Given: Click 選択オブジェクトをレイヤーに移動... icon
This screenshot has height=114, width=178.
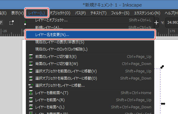Looking at the screenshot, I should coord(31,85).
